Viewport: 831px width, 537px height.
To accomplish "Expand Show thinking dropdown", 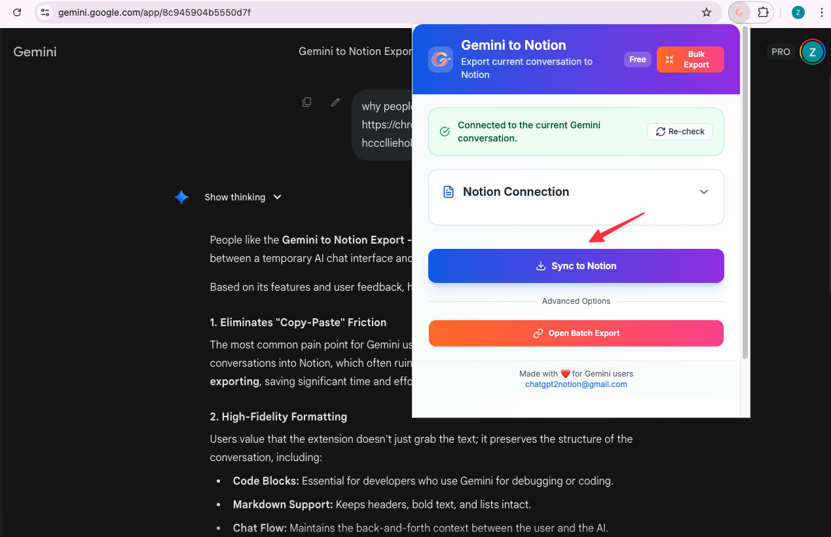I will pyautogui.click(x=242, y=197).
